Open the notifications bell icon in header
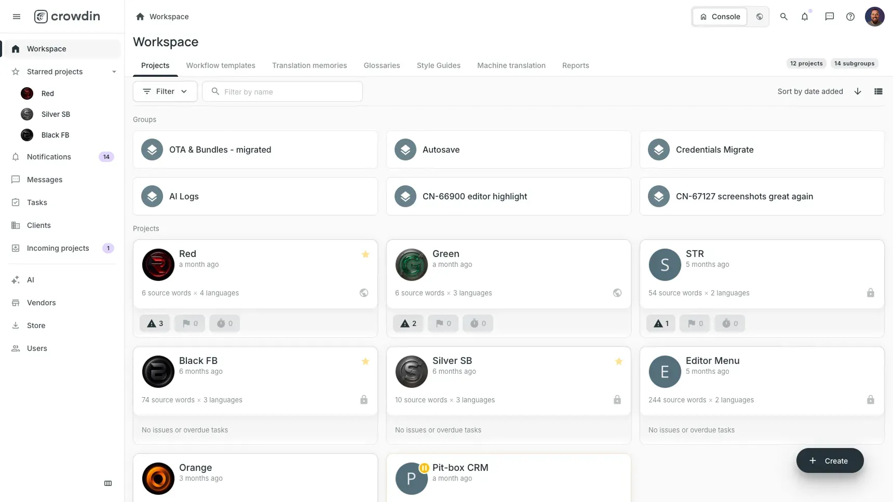The image size is (893, 502). (805, 17)
